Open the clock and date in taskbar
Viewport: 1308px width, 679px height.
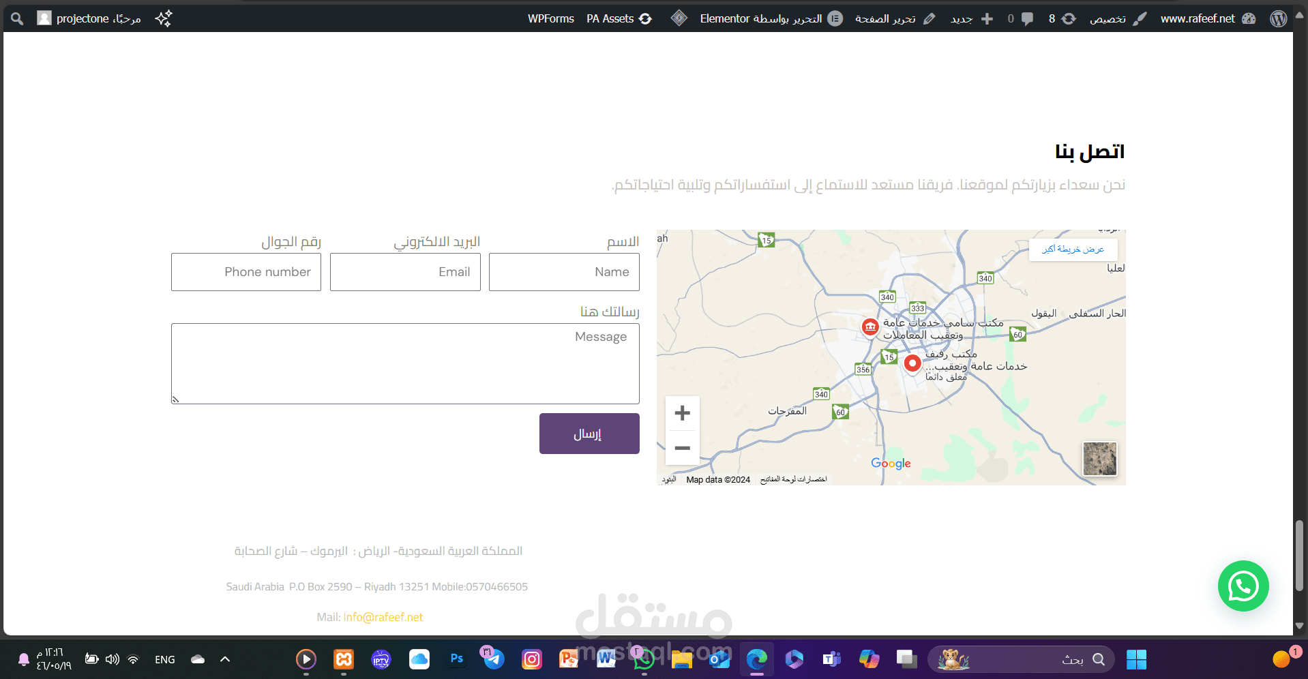click(x=54, y=659)
